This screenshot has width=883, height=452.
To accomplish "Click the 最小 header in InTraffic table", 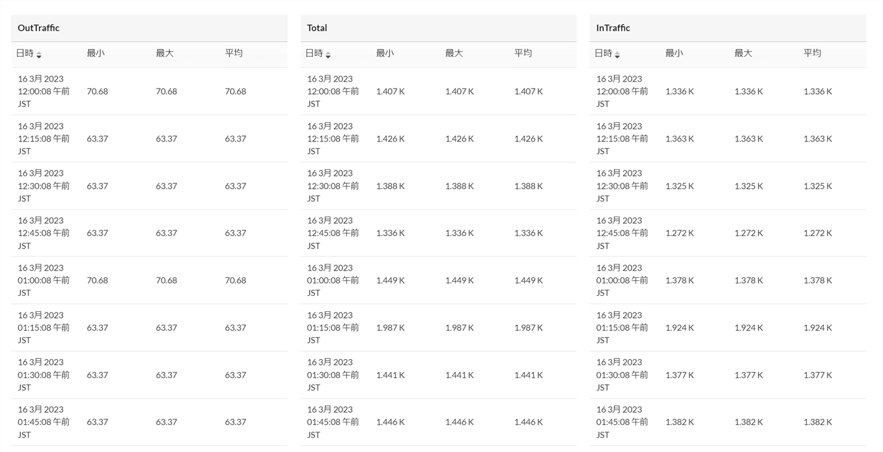I will [674, 54].
